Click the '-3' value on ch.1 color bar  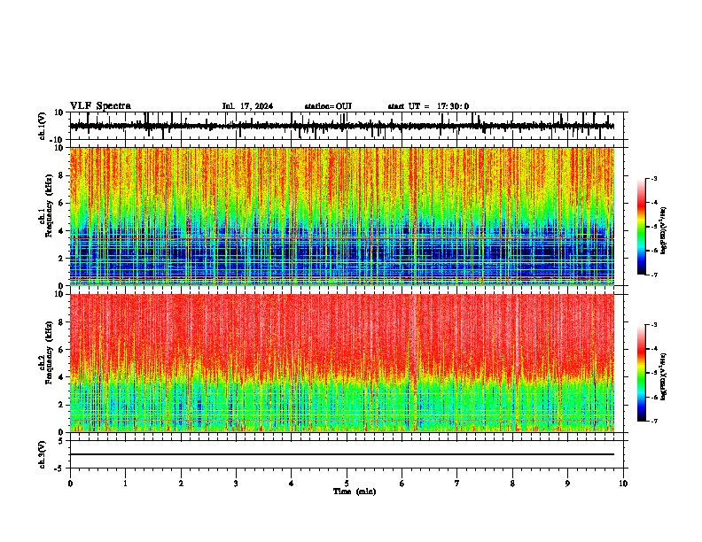tap(653, 178)
